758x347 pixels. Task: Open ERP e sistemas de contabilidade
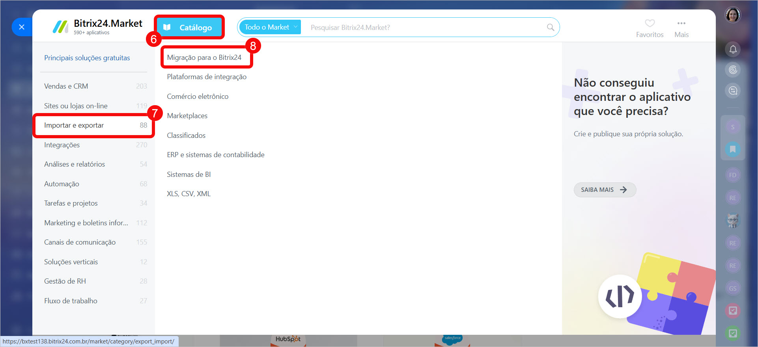(216, 155)
